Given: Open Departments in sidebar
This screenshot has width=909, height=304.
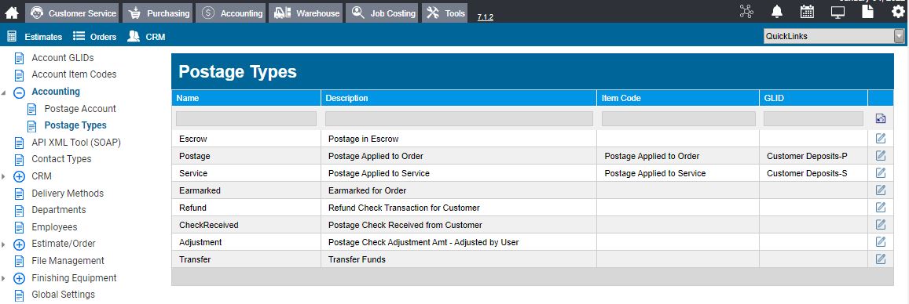Looking at the screenshot, I should 59,210.
